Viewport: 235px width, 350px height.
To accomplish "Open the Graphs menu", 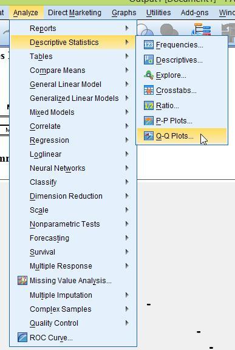I will (x=124, y=13).
